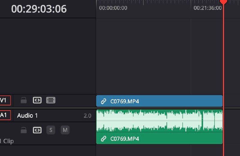This screenshot has height=156, width=240.
Task: Disable the V1 video track filmstrip icon
Action: pos(51,100)
